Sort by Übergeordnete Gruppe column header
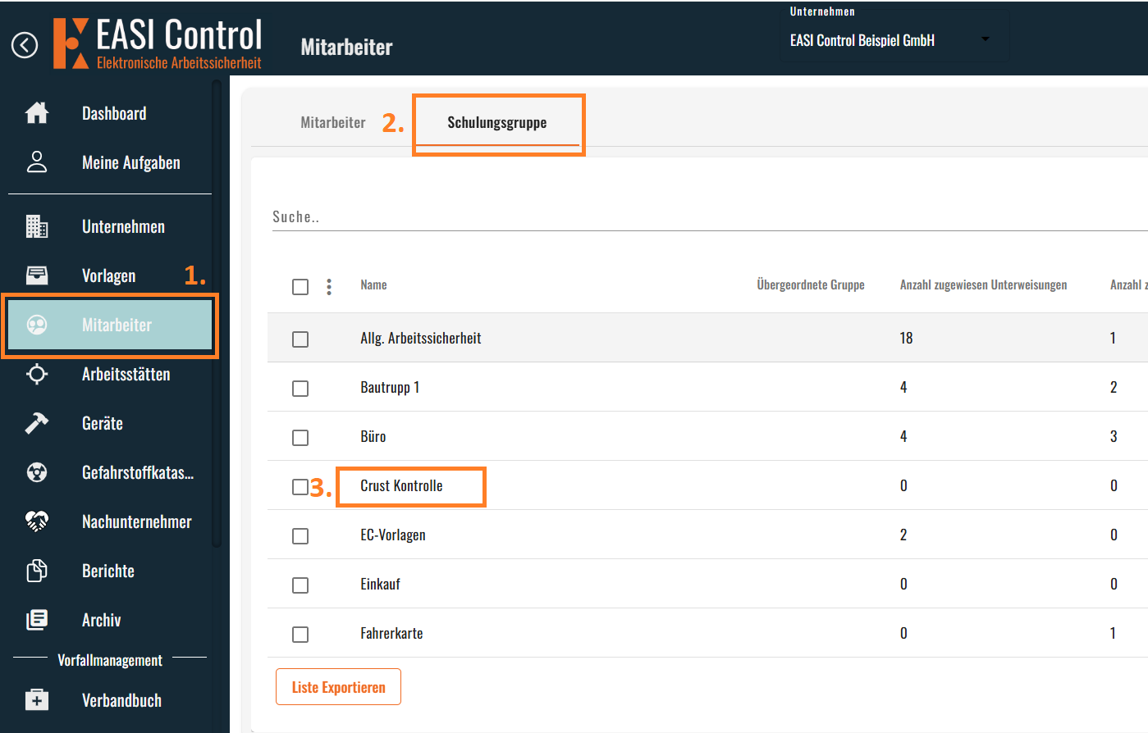 tap(811, 285)
